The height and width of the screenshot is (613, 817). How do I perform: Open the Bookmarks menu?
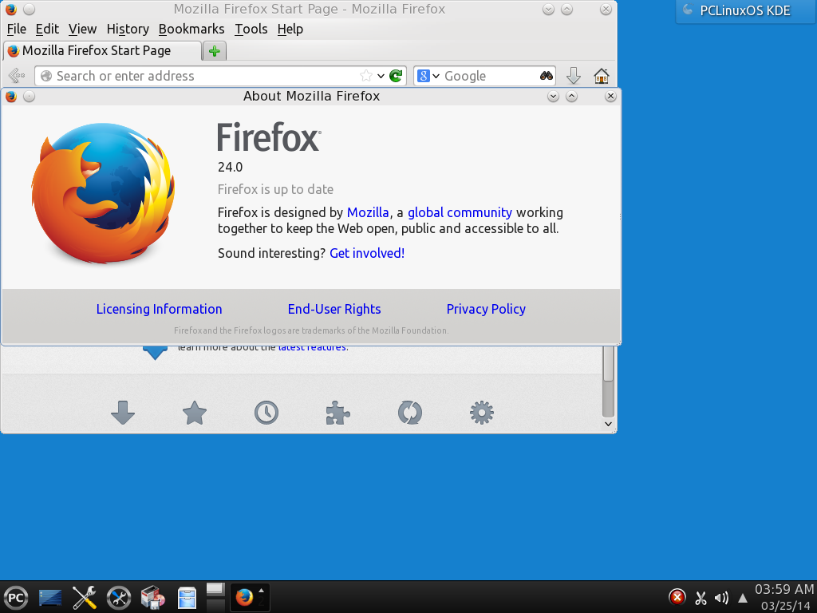pos(191,30)
